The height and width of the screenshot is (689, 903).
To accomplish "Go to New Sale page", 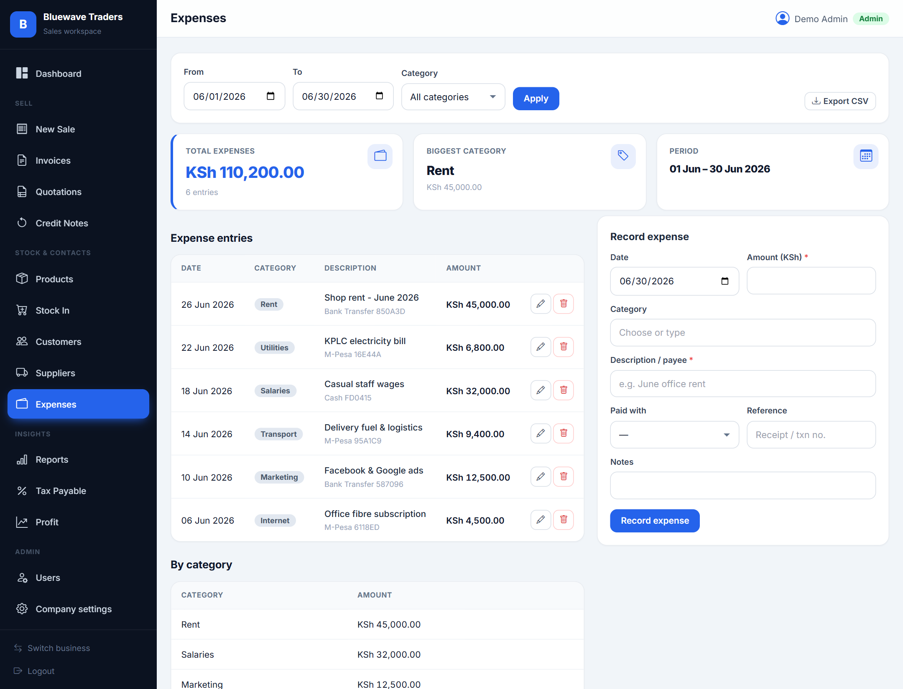I will point(78,129).
